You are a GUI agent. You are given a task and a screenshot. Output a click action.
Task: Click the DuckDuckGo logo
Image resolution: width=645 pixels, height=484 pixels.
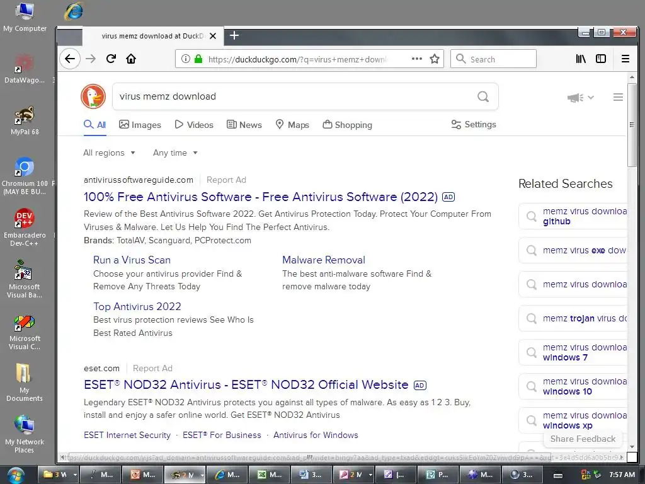pyautogui.click(x=93, y=96)
